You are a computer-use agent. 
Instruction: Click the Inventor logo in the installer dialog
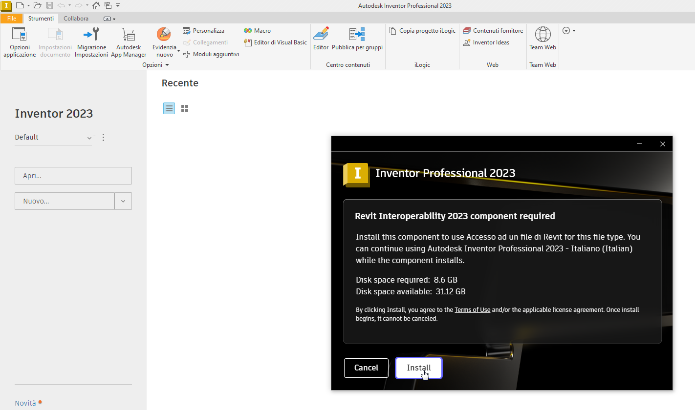[356, 174]
